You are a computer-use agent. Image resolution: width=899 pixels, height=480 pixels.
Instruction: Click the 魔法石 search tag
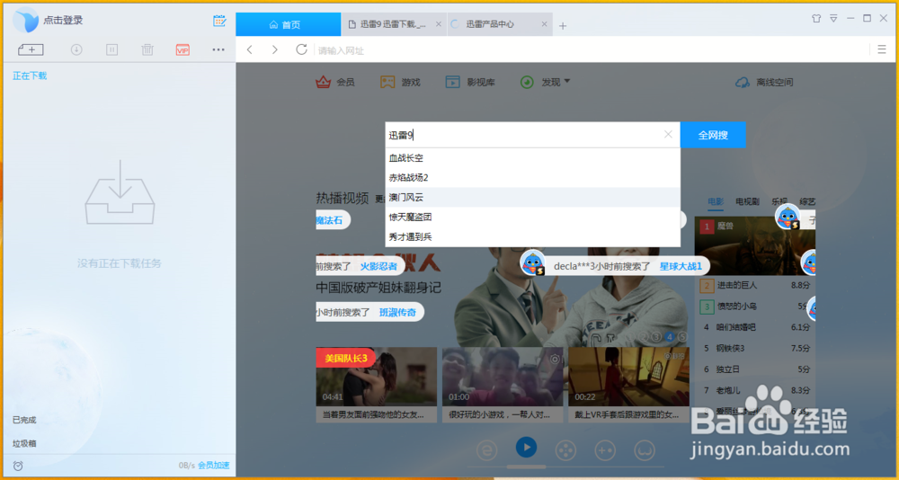pyautogui.click(x=330, y=220)
